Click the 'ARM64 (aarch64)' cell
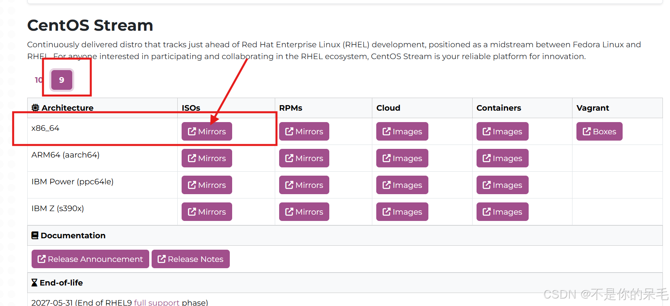The height and width of the screenshot is (306, 670). click(x=102, y=158)
